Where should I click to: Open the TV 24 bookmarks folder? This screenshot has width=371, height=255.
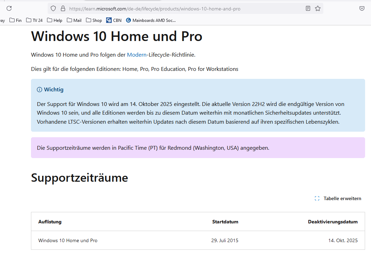coord(34,20)
